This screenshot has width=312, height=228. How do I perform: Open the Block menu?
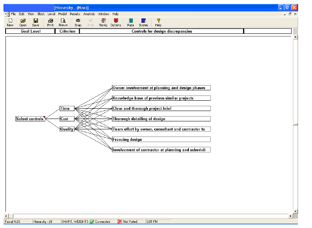coord(41,14)
